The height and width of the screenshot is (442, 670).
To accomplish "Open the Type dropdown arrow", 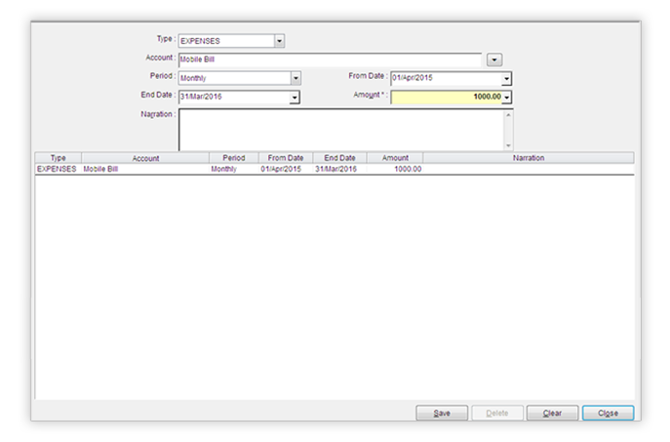I will click(279, 41).
